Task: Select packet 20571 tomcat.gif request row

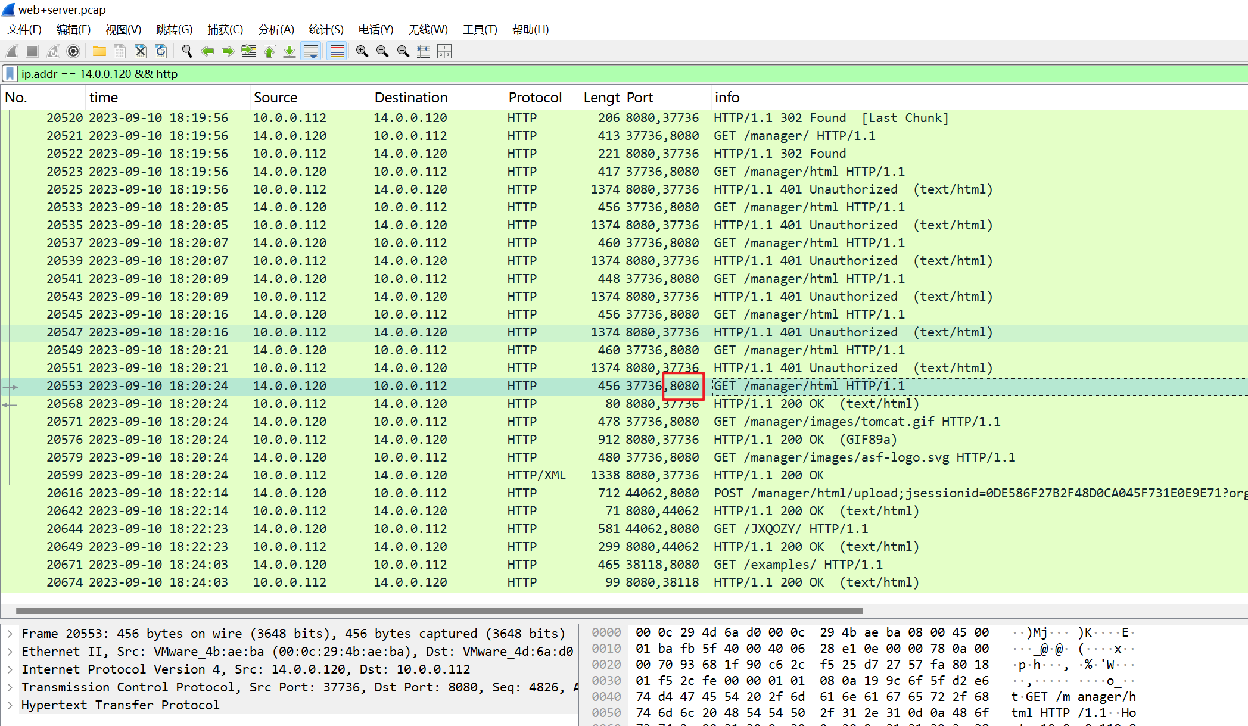Action: (624, 422)
